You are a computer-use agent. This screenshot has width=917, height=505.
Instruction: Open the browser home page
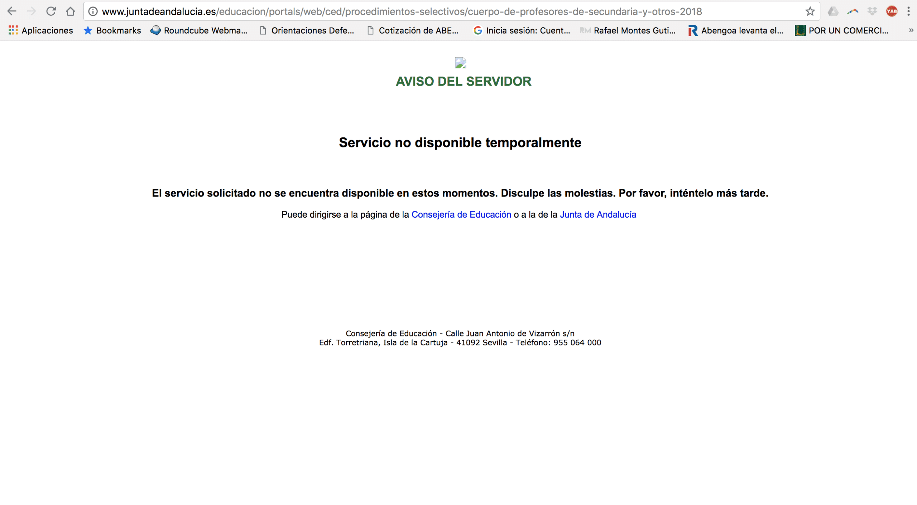click(x=71, y=11)
